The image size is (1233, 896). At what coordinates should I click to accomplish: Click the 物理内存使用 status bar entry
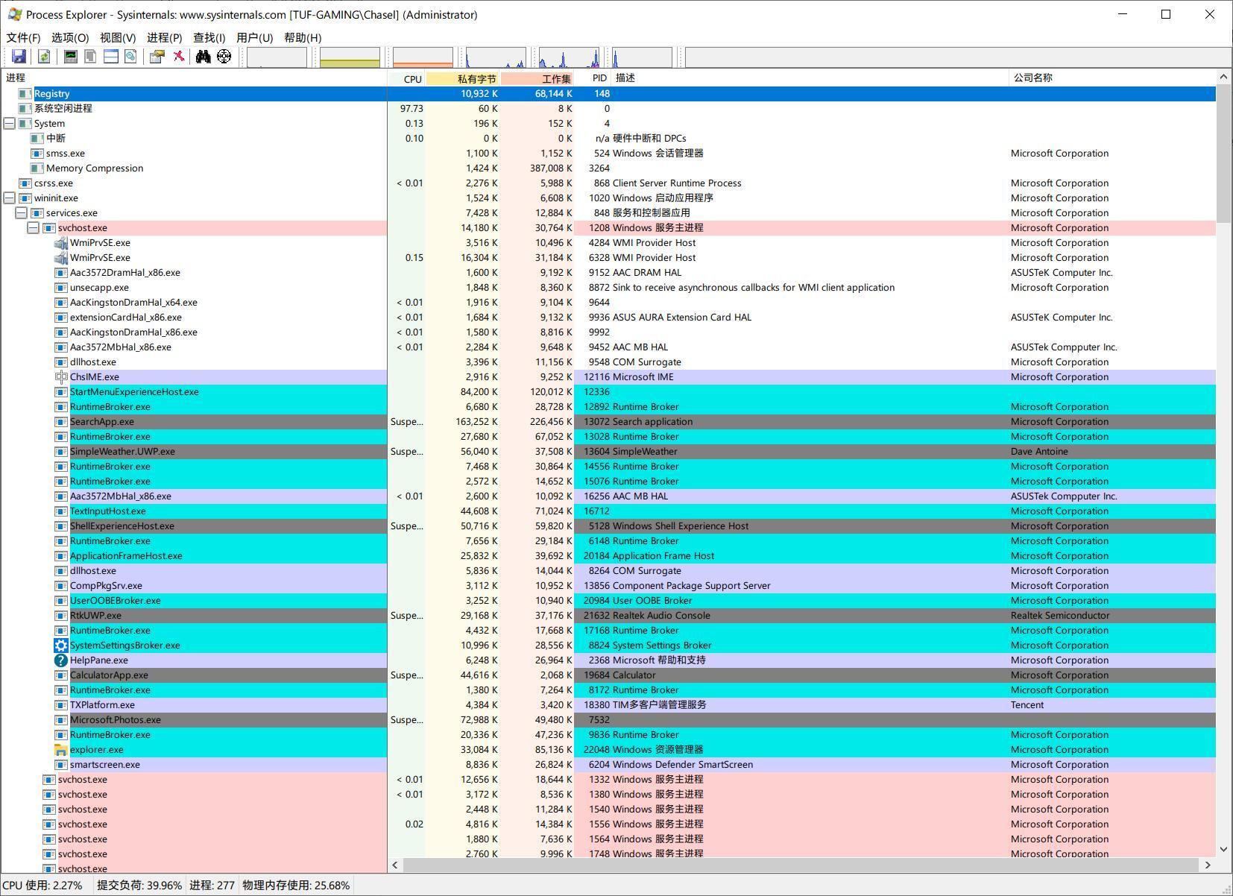[x=296, y=886]
